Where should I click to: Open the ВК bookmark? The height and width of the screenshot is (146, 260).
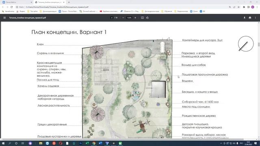point(202,11)
